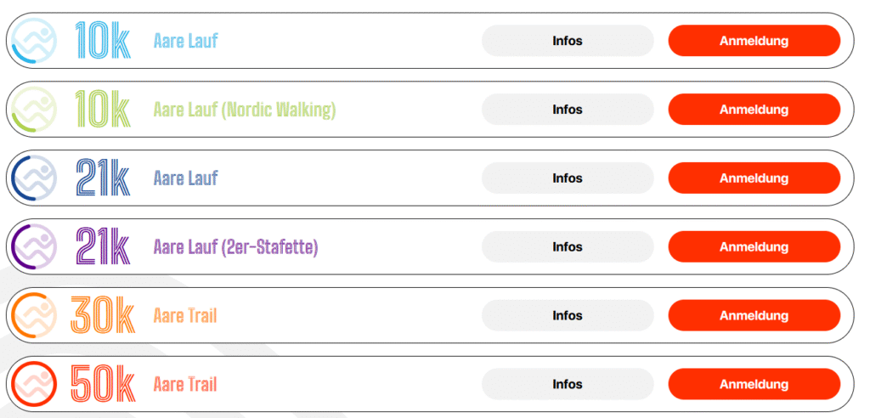The height and width of the screenshot is (418, 870).
Task: Click the green 10k Nordic Walking runner icon
Action: (35, 110)
